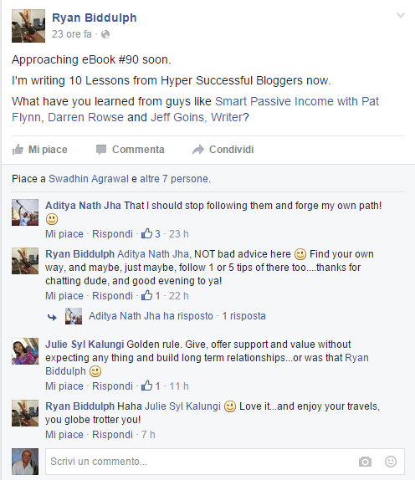View the like on Julie's comment

pos(151,386)
